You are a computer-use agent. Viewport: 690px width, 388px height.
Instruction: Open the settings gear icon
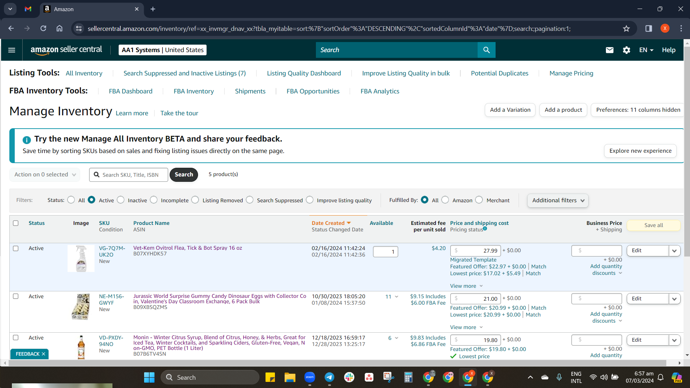pyautogui.click(x=626, y=50)
